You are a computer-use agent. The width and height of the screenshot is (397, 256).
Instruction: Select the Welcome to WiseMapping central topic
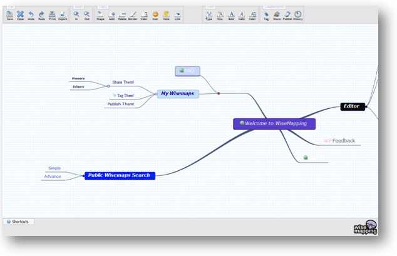point(274,124)
